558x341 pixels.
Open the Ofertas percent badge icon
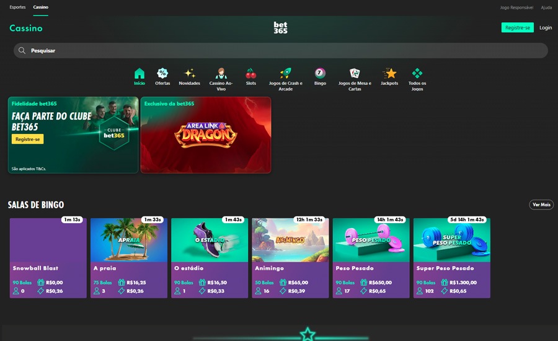coord(162,73)
